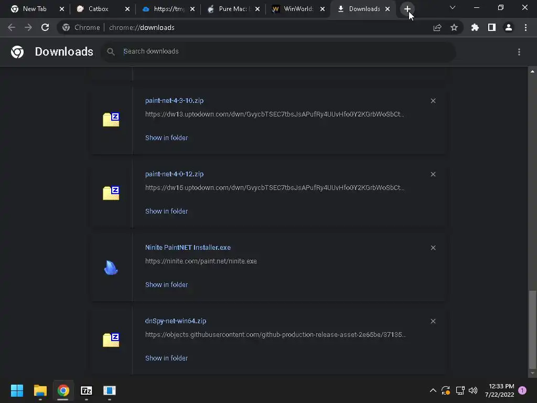Click the scrollbar down arrow
Viewport: 537px width, 403px height.
point(532,373)
